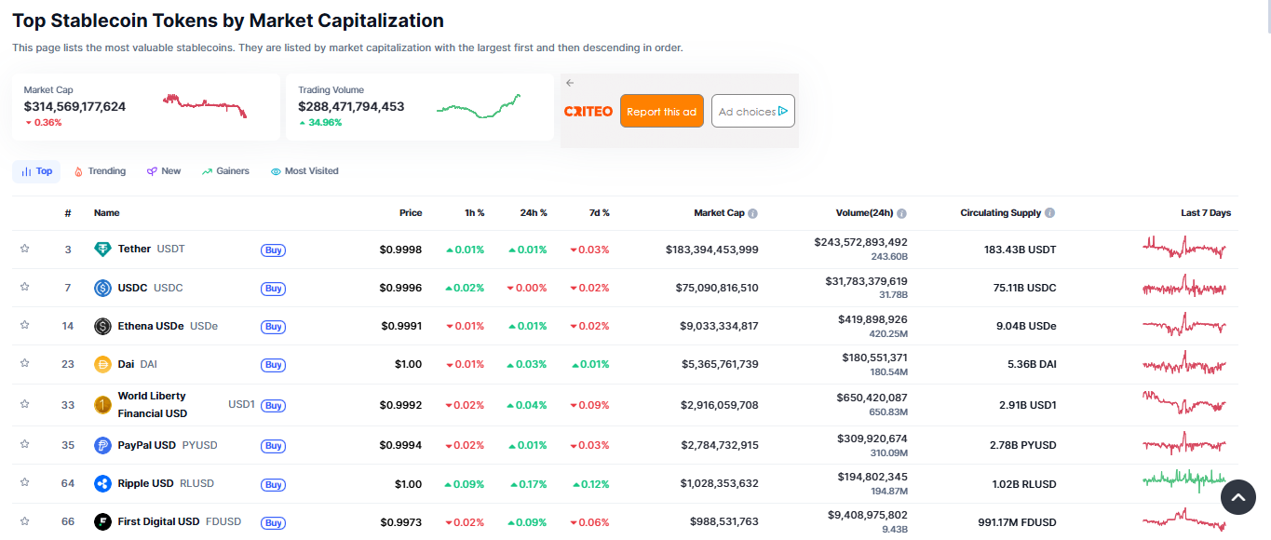Click the Ripple USD coin logo

102,484
